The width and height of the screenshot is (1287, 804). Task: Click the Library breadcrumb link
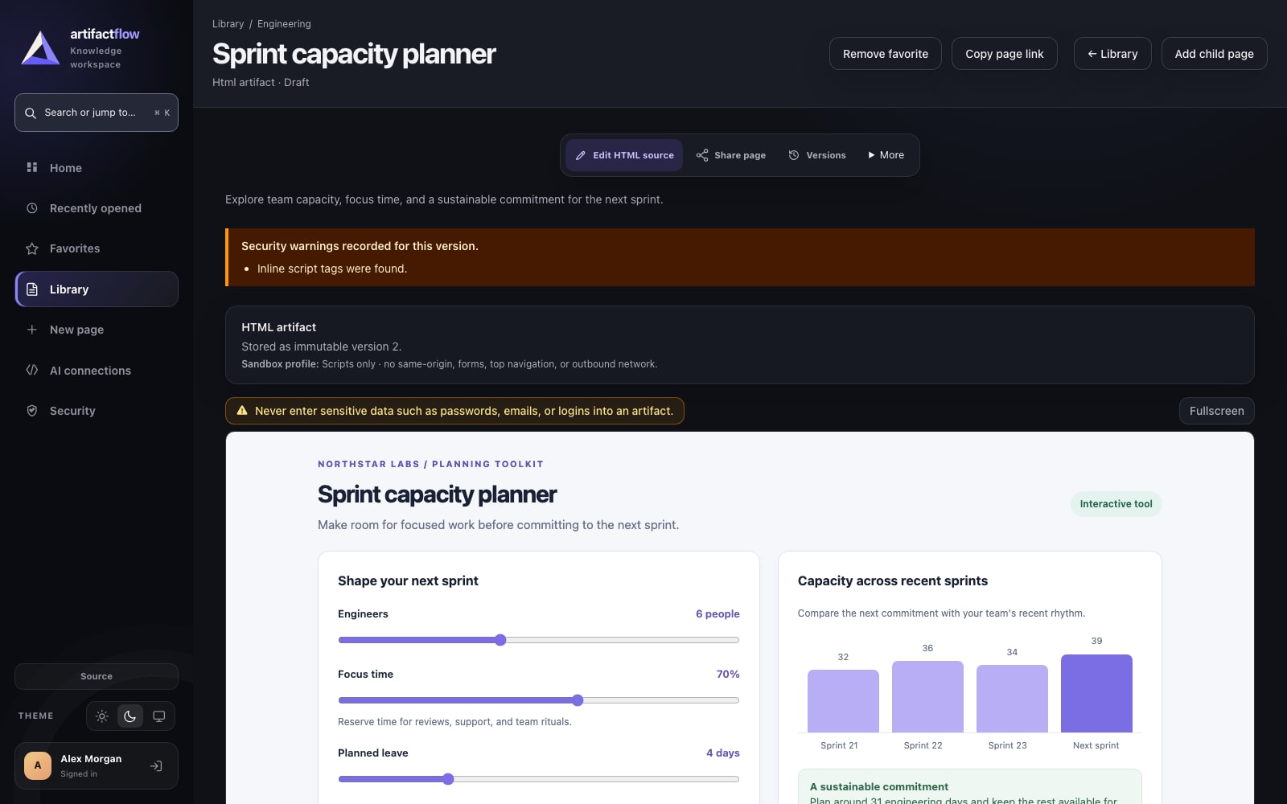(x=228, y=24)
